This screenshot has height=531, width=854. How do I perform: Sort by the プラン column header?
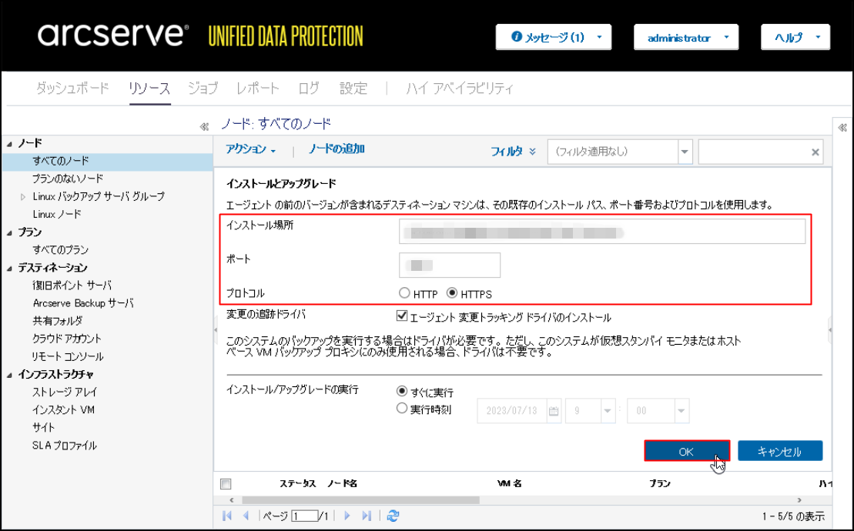[x=660, y=483]
